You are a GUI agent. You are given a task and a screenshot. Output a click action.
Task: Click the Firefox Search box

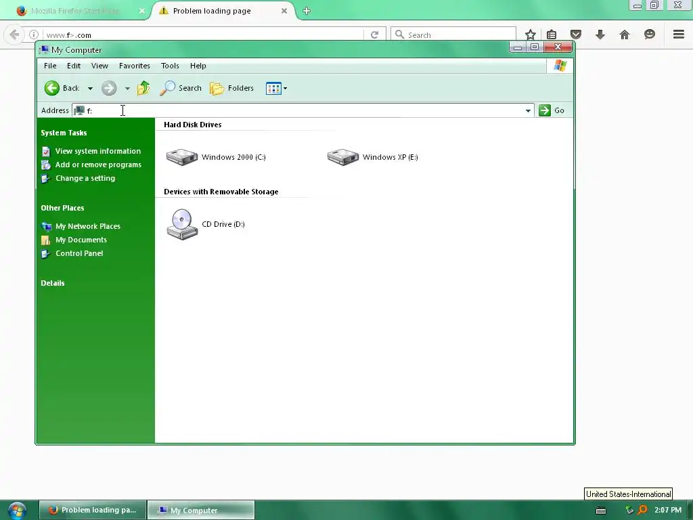(x=453, y=35)
